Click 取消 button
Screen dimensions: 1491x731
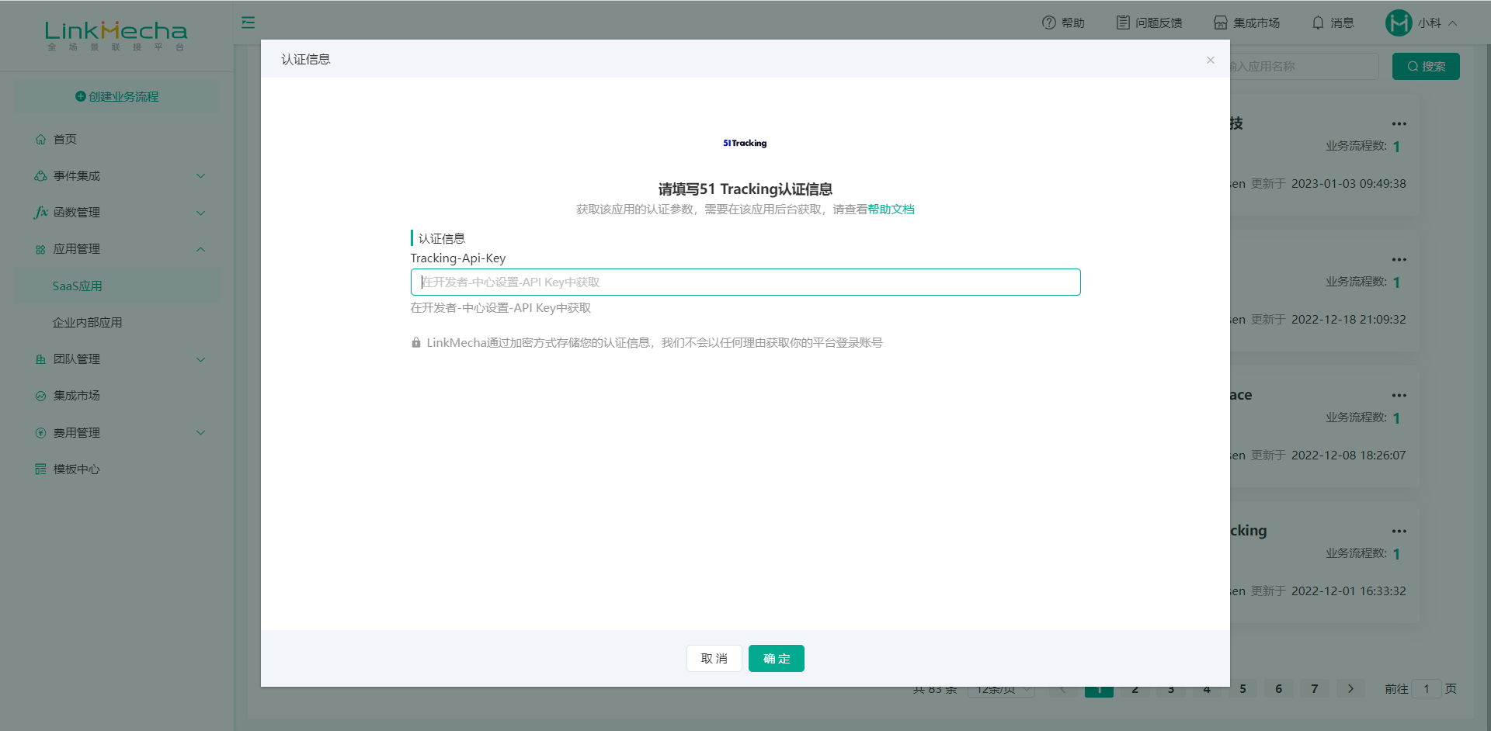714,659
